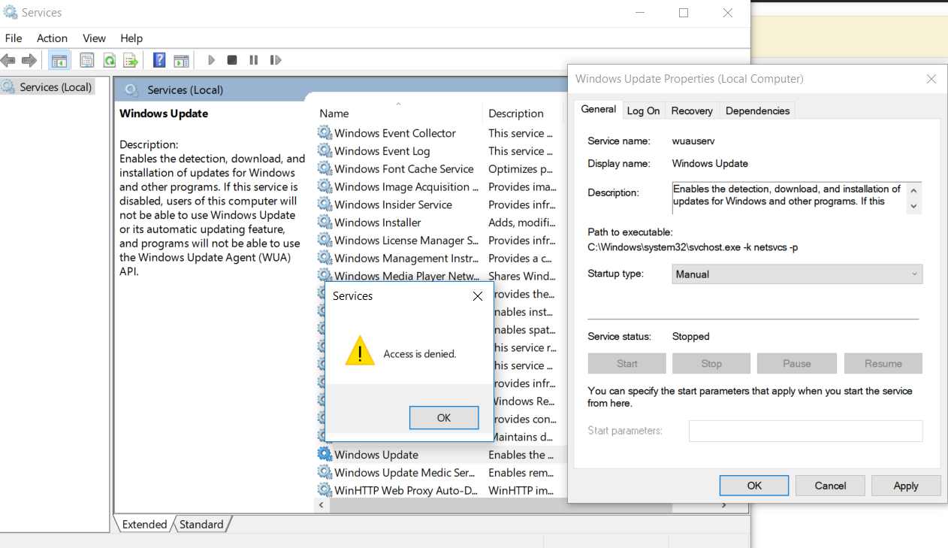The width and height of the screenshot is (948, 548).
Task: Open Properties via the toolbar icon
Action: (87, 60)
